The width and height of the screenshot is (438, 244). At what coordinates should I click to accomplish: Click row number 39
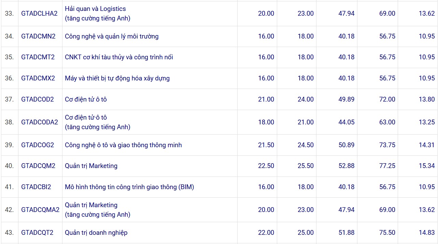pos(9,145)
